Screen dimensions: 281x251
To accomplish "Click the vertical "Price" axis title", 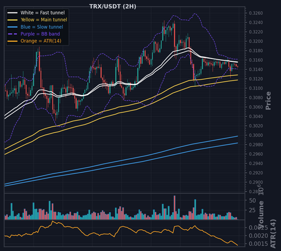I will click(x=268, y=101).
